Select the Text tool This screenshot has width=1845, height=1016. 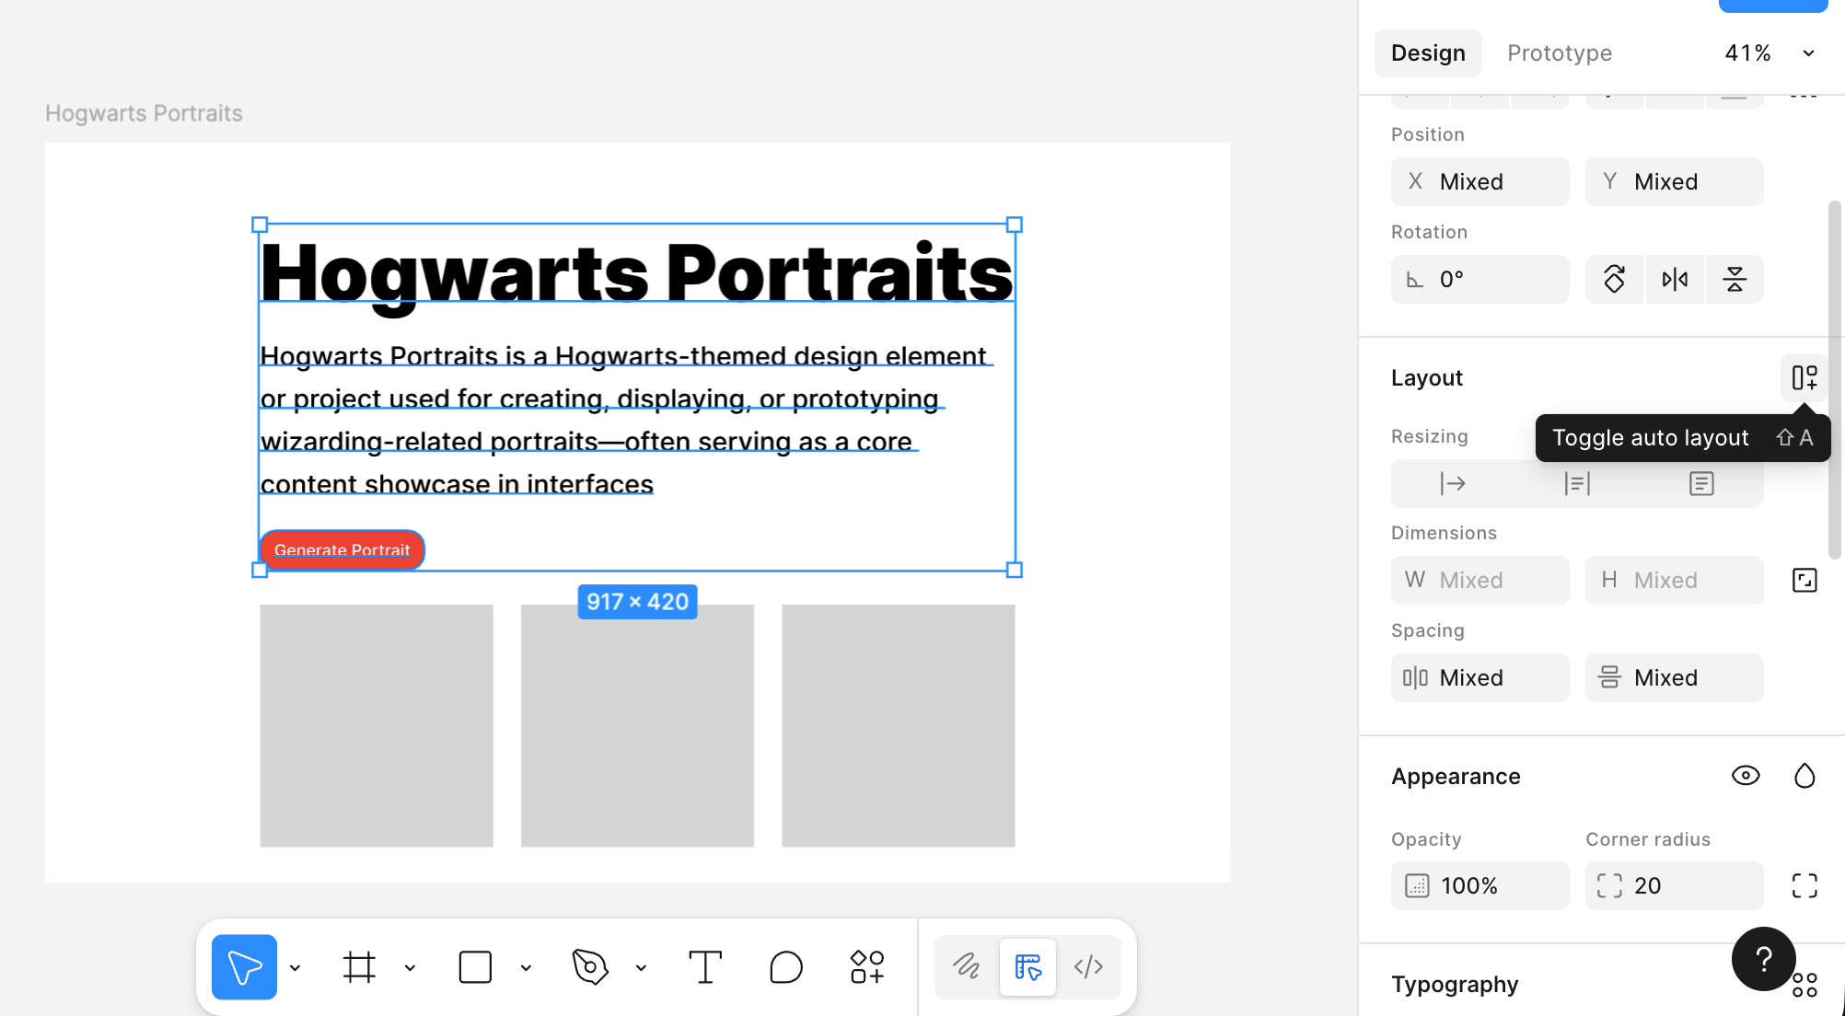(x=705, y=967)
